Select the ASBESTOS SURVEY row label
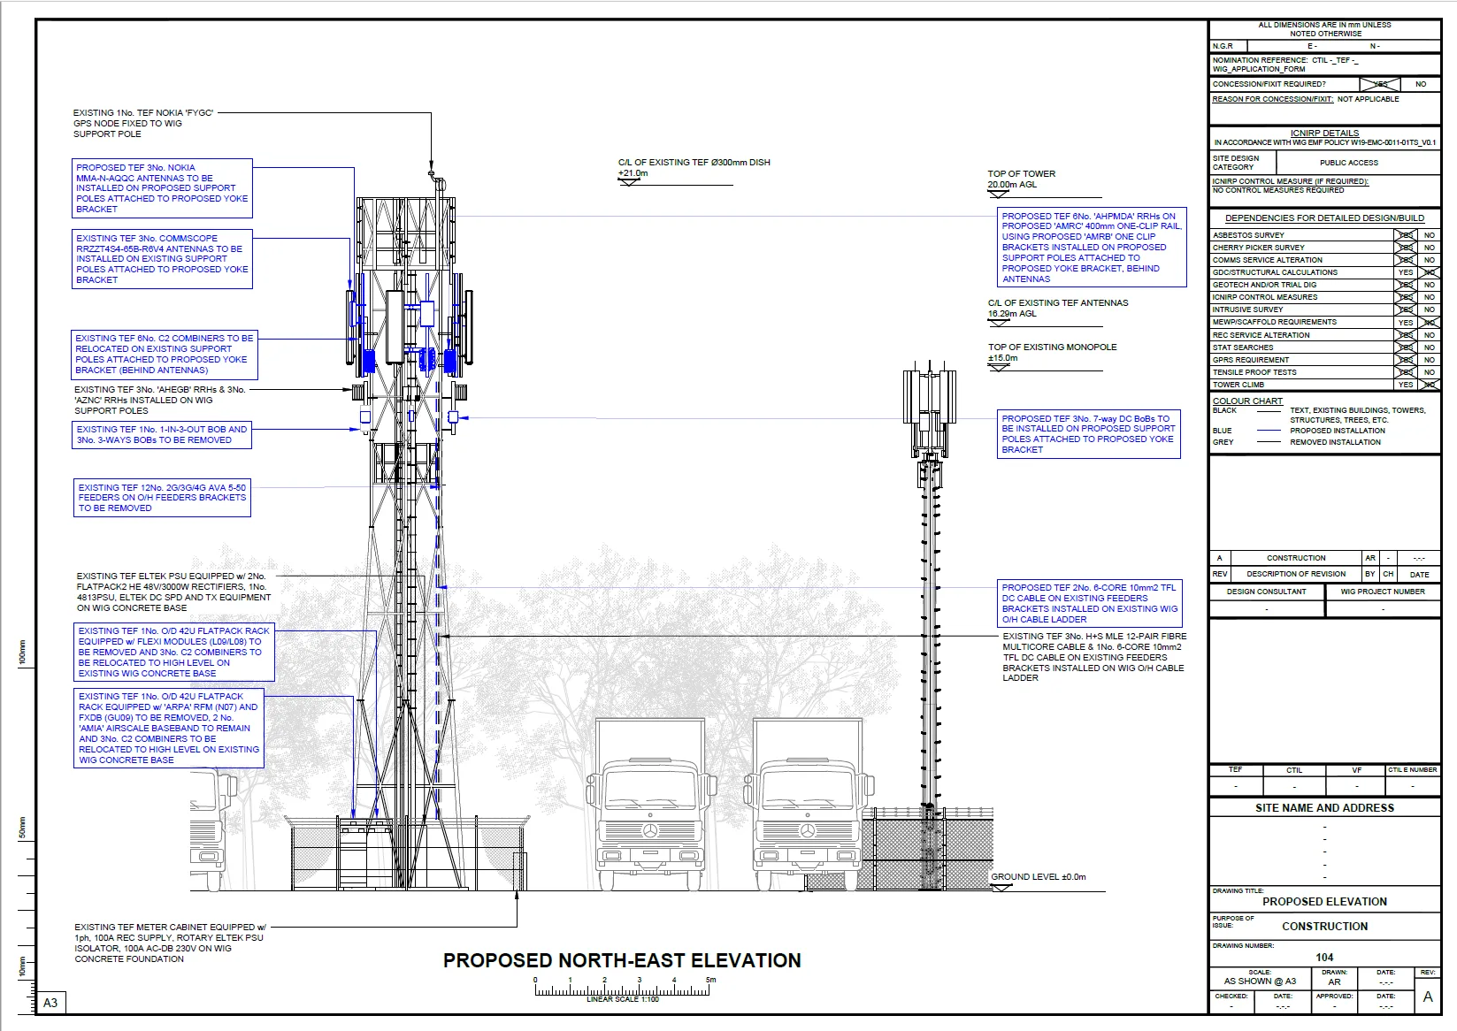The image size is (1457, 1031). click(1248, 235)
